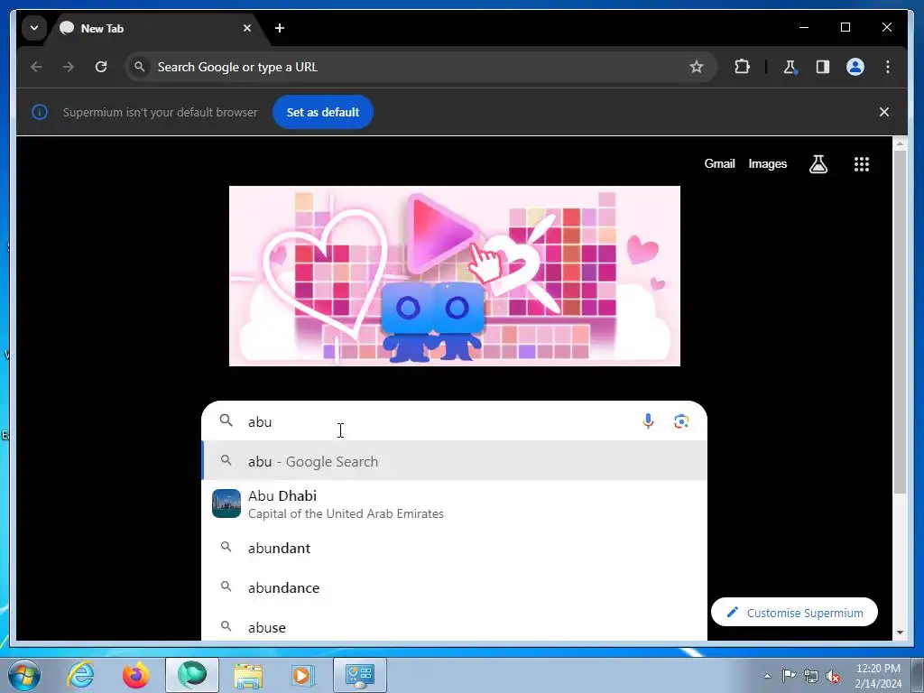Viewport: 924px width, 693px height.
Task: Open the clock showing 12:20 PM
Action: [x=878, y=676]
